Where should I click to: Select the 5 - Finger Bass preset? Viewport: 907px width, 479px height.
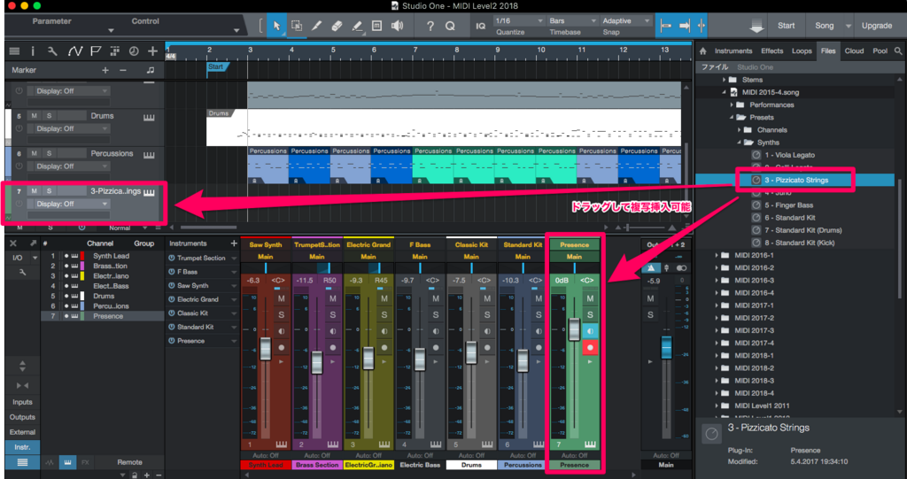click(x=788, y=205)
